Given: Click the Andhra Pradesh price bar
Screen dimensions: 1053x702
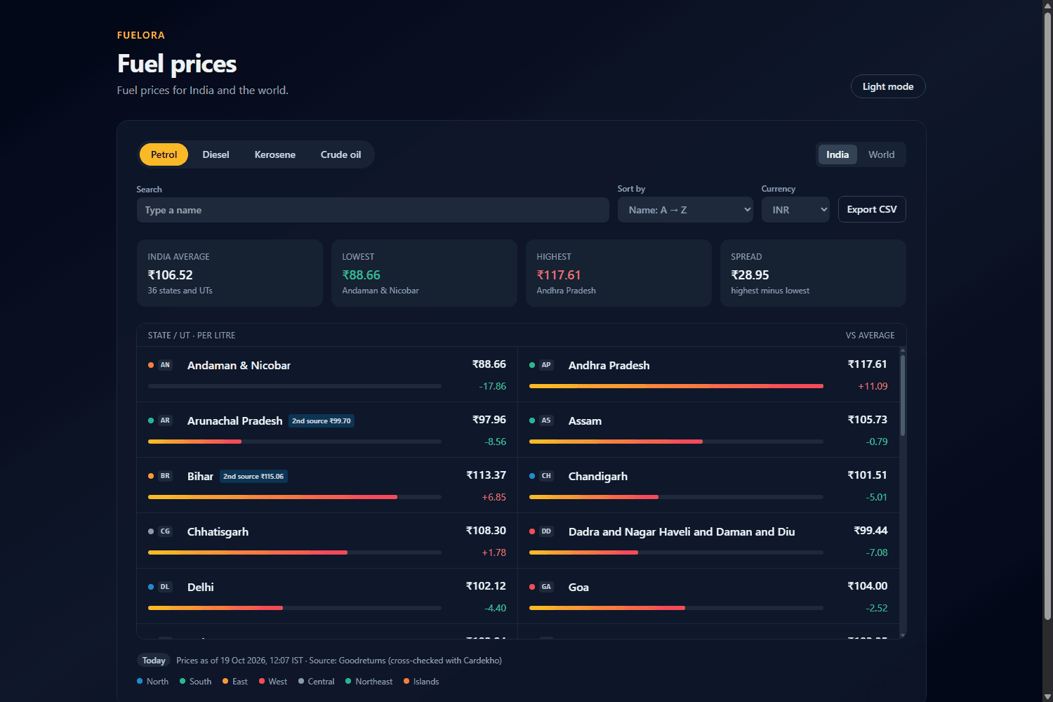Looking at the screenshot, I should 676,386.
